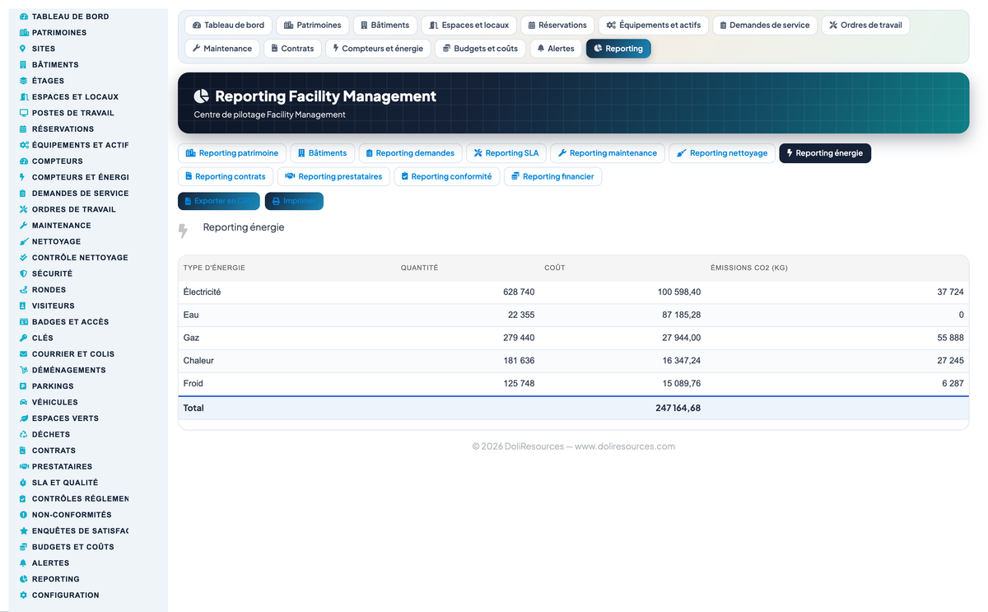Click the Enquêtes de satisfaction star icon
Viewport: 988px width, 612px height.
click(24, 530)
